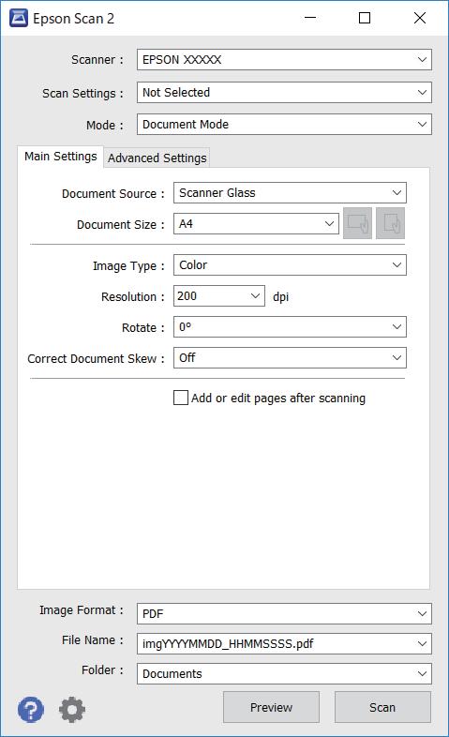Screen dimensions: 449x737
Task: Expand the Document Source dropdown
Action: [x=290, y=193]
